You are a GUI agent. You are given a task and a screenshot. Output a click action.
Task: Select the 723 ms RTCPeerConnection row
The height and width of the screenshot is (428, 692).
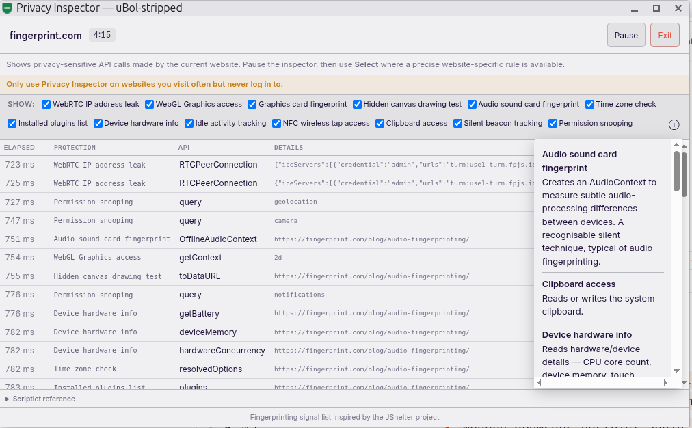[x=267, y=165]
